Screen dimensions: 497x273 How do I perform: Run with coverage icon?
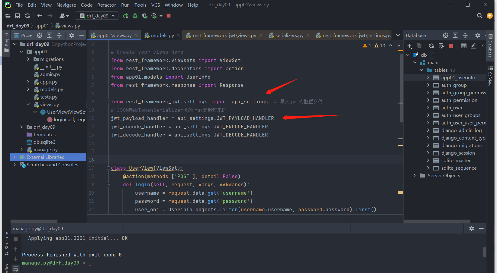145,16
